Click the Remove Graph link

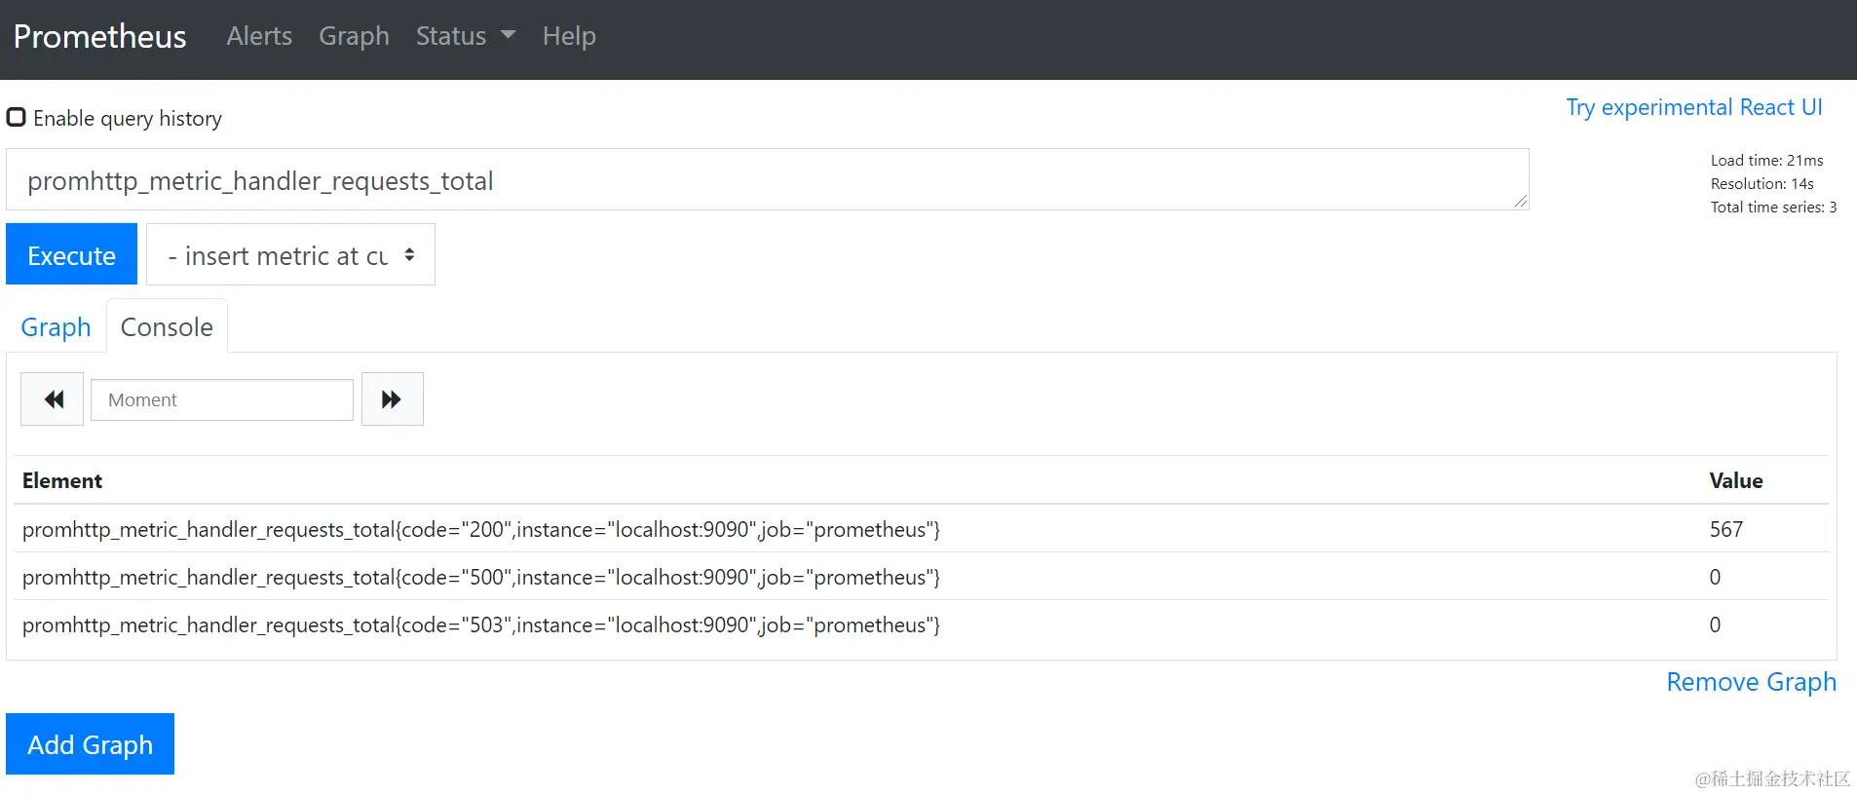[x=1751, y=682]
